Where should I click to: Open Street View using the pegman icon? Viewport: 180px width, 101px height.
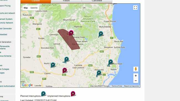point(136,69)
